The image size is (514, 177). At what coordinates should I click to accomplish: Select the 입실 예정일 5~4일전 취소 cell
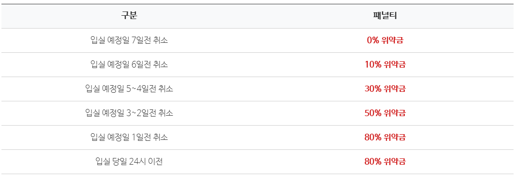point(129,89)
